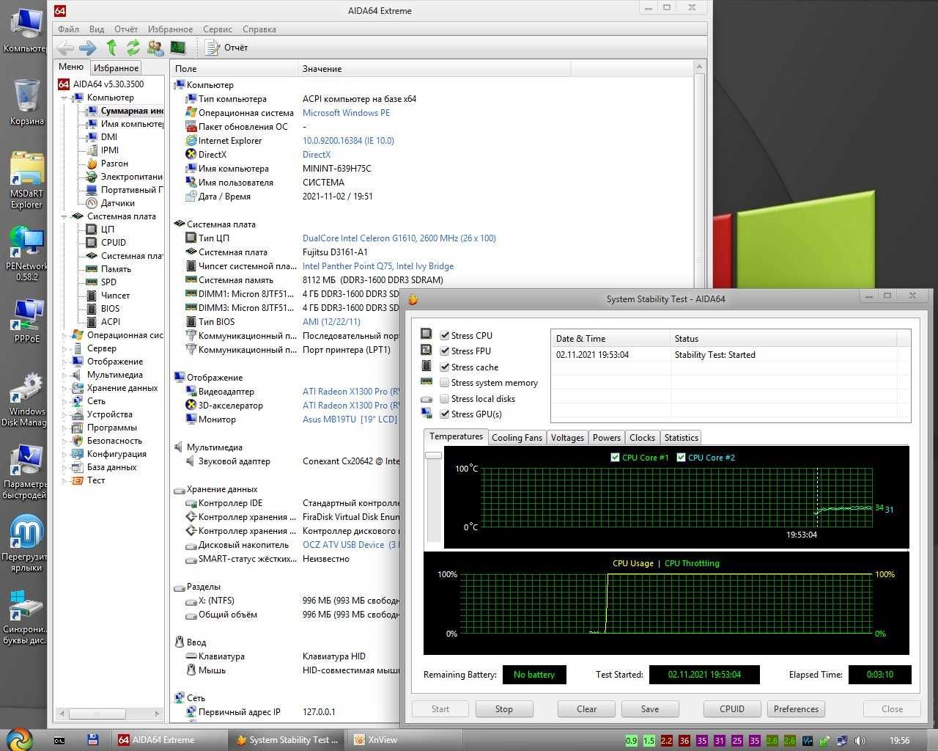Switch to the Избранное tab
Image resolution: width=938 pixels, height=751 pixels.
[116, 67]
